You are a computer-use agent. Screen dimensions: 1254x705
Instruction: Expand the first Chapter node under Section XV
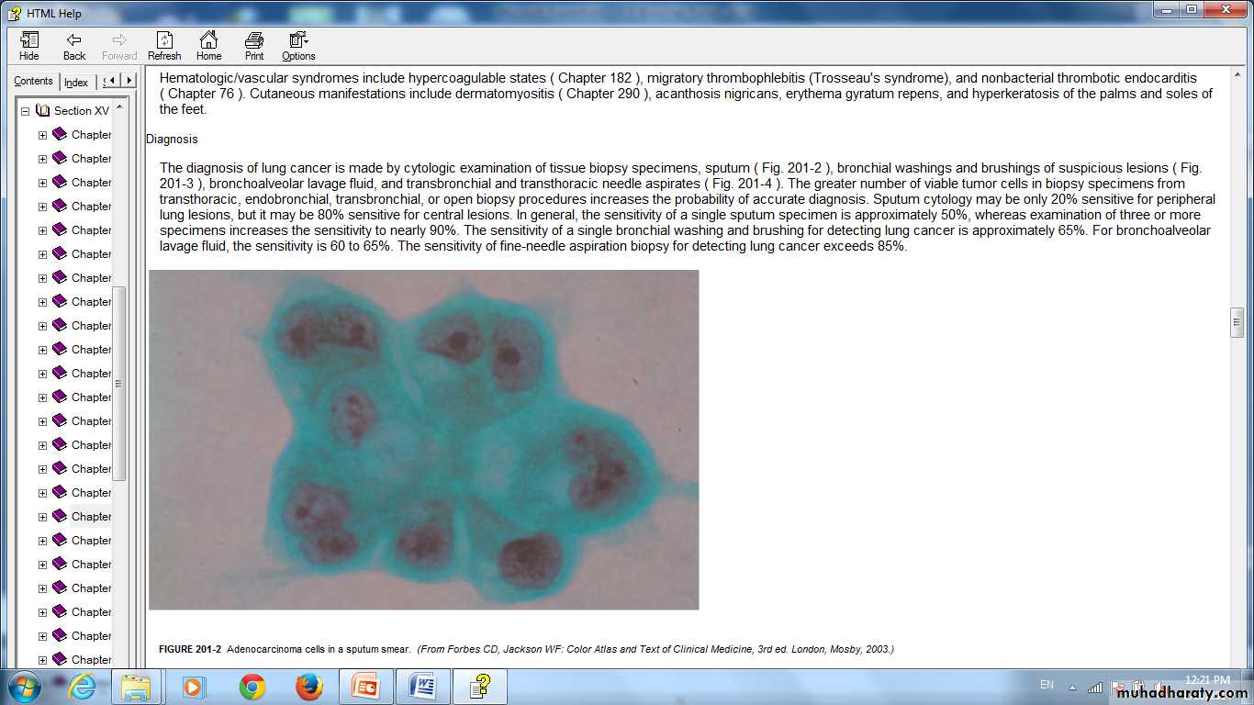tap(42, 135)
